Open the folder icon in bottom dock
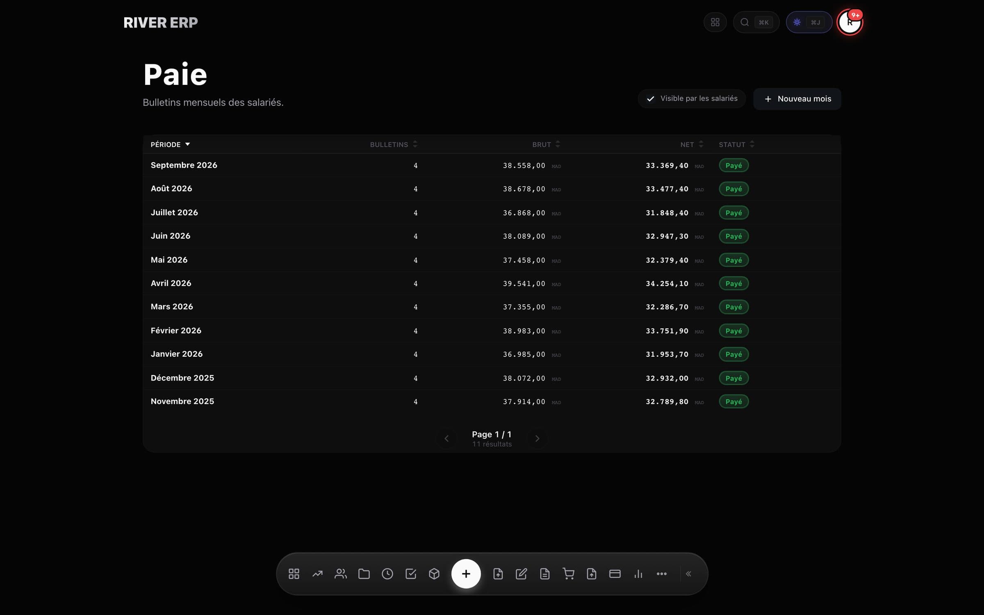This screenshot has height=615, width=984. click(x=364, y=574)
